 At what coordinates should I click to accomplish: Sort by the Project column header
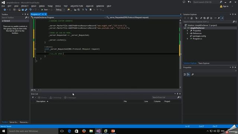click(x=167, y=101)
